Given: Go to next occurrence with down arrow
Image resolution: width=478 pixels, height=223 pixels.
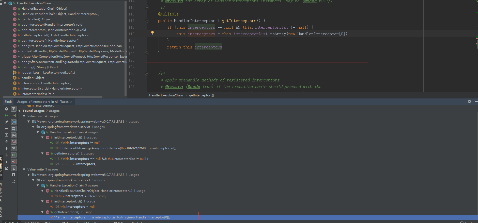Looking at the screenshot, I should [x=7, y=155].
